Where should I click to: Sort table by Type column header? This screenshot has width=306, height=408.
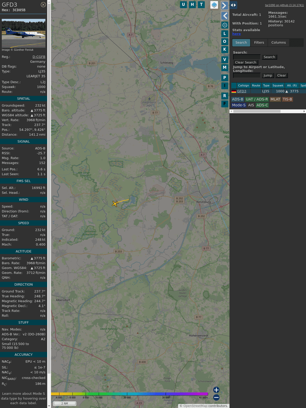[x=266, y=86]
